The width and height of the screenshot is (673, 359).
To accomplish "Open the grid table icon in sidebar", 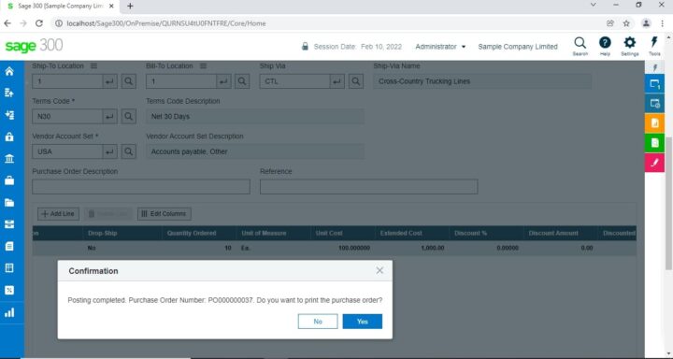I will click(x=9, y=268).
